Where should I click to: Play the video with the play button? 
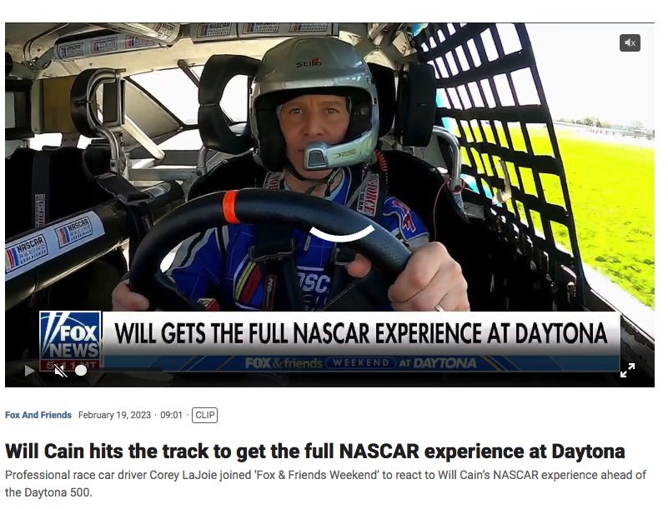click(29, 371)
